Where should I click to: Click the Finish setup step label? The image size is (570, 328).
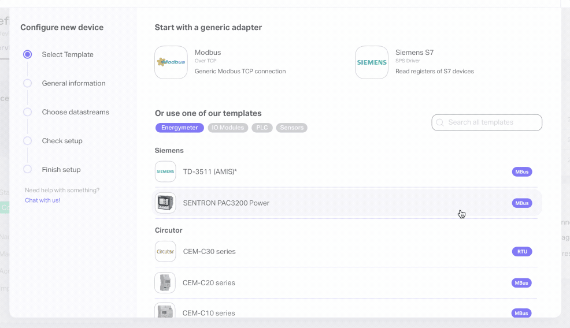pos(61,169)
